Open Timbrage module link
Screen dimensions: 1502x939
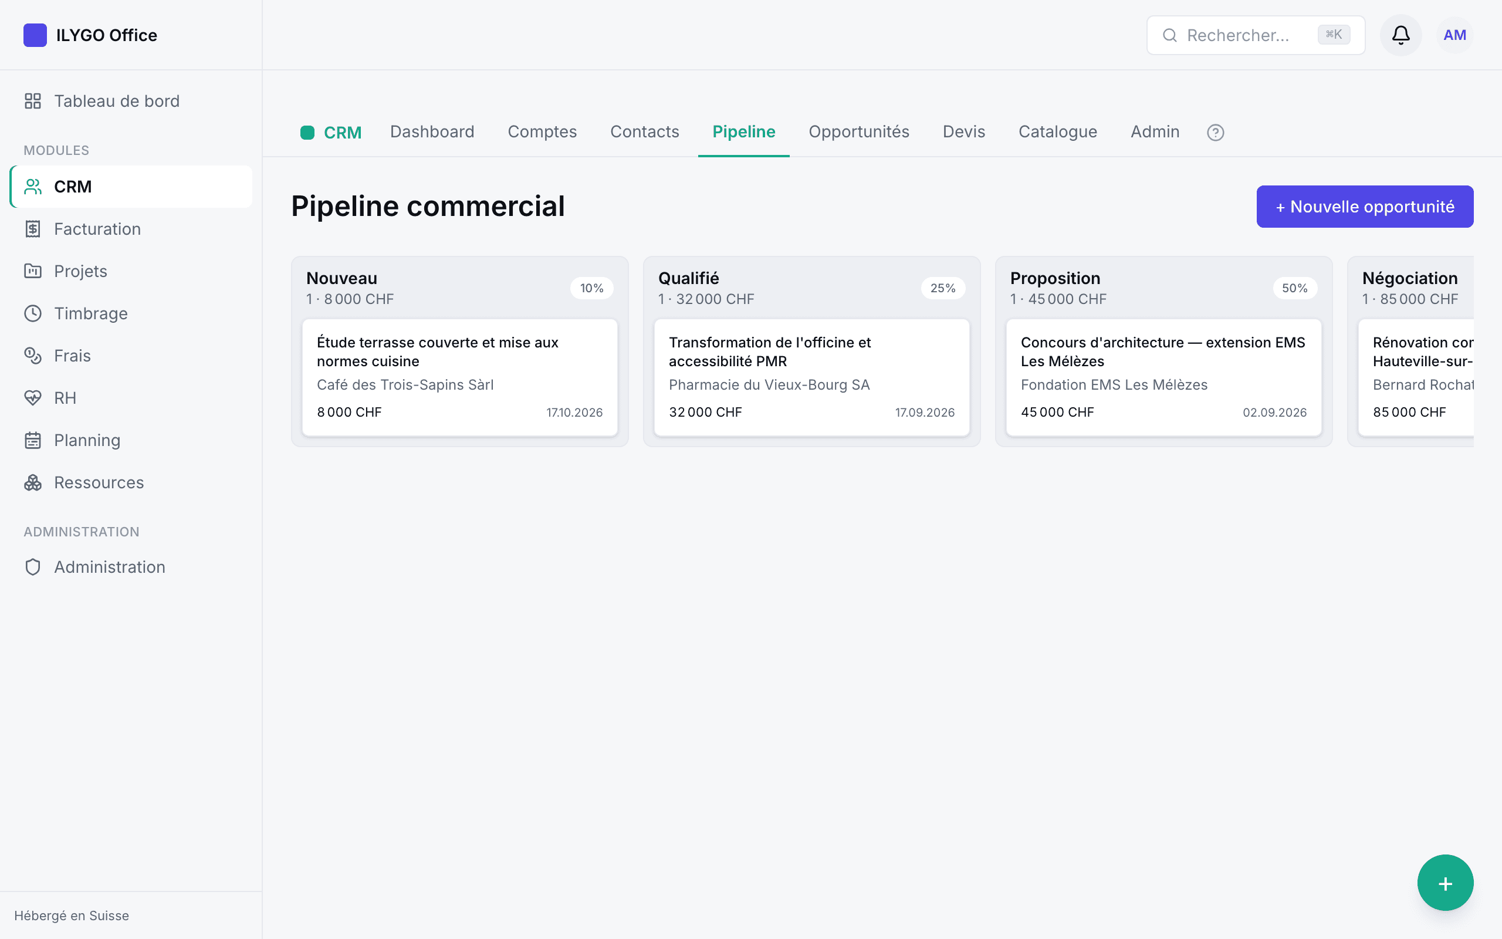(131, 313)
